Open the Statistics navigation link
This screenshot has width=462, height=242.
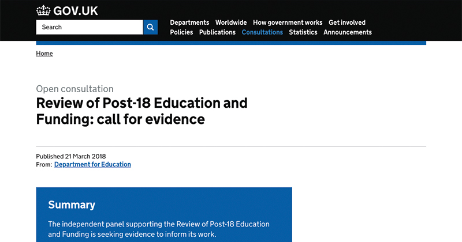(x=303, y=32)
